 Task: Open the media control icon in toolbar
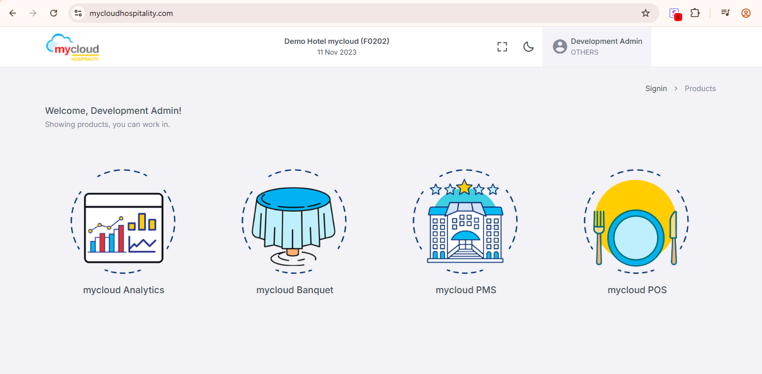(725, 13)
